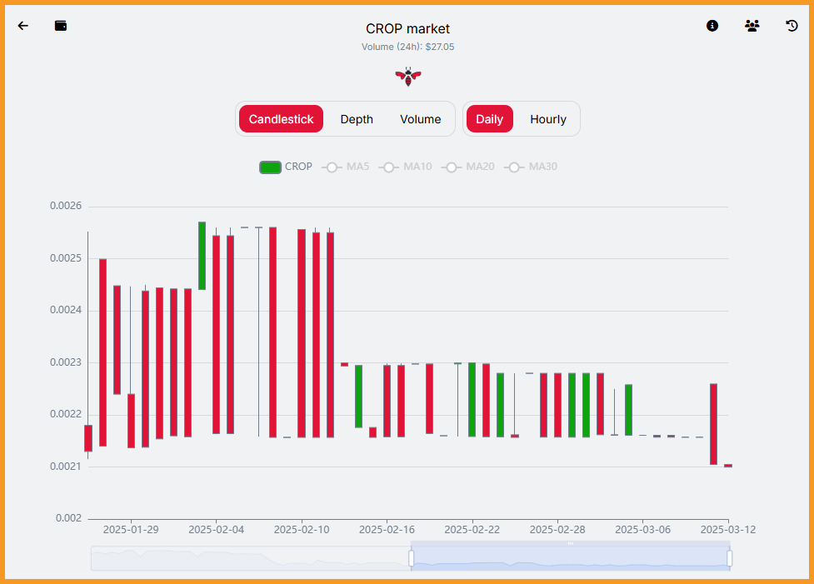Click the 0.0026 price axis label
This screenshot has height=584, width=814.
[66, 206]
